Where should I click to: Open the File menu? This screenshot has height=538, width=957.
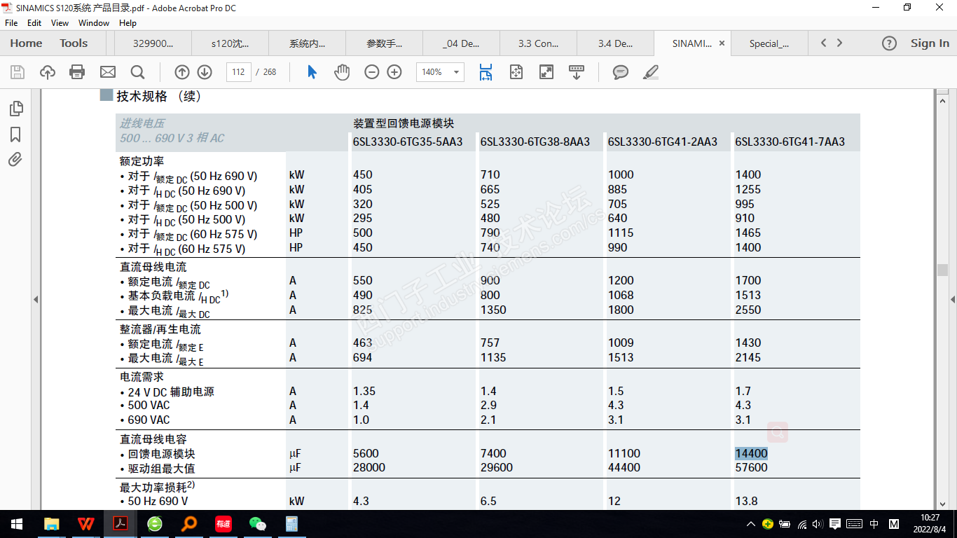coord(11,23)
